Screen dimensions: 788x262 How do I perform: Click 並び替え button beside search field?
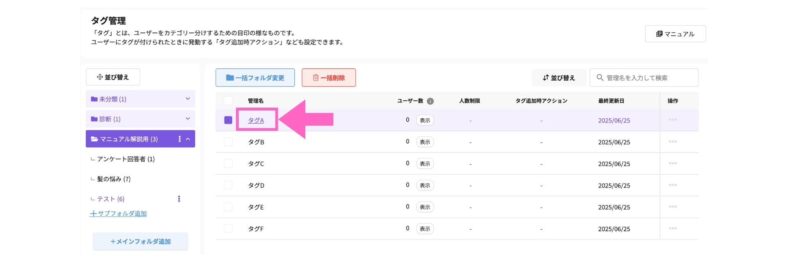[559, 78]
